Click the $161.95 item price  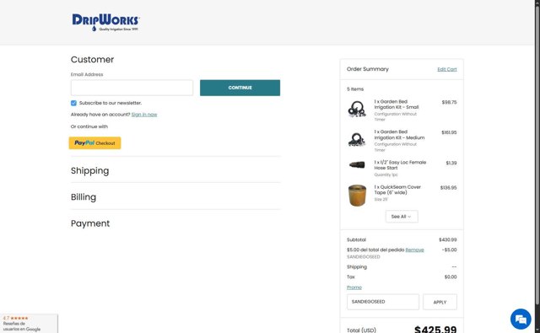click(449, 132)
